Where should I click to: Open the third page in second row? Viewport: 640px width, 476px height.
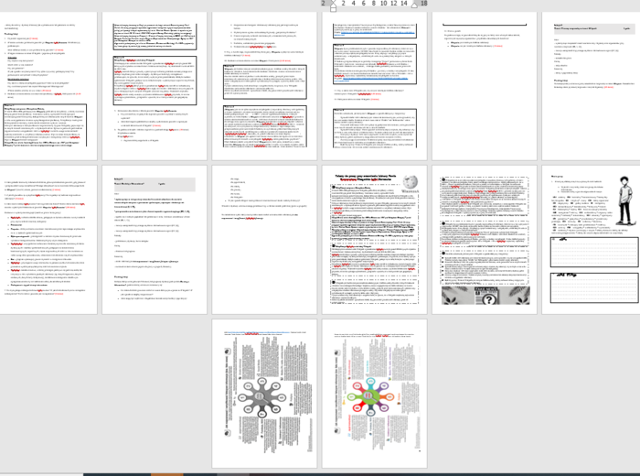coord(264,238)
